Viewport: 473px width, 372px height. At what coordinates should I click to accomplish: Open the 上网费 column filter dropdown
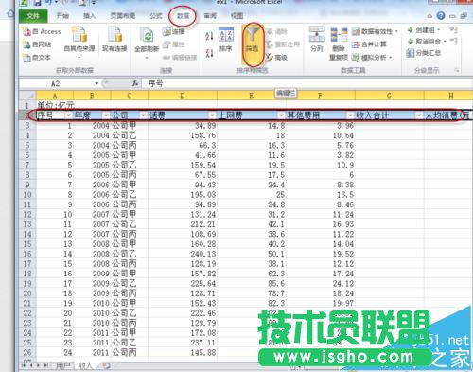[281, 115]
